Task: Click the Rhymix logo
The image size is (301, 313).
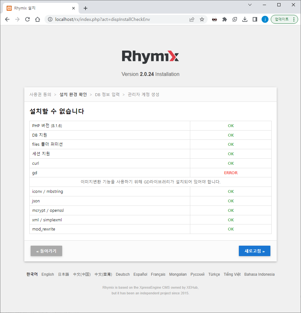Action: pos(150,57)
